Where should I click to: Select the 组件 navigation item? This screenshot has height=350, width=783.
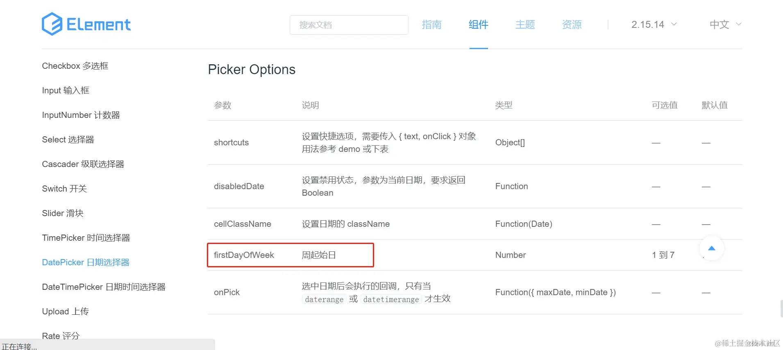coord(478,25)
